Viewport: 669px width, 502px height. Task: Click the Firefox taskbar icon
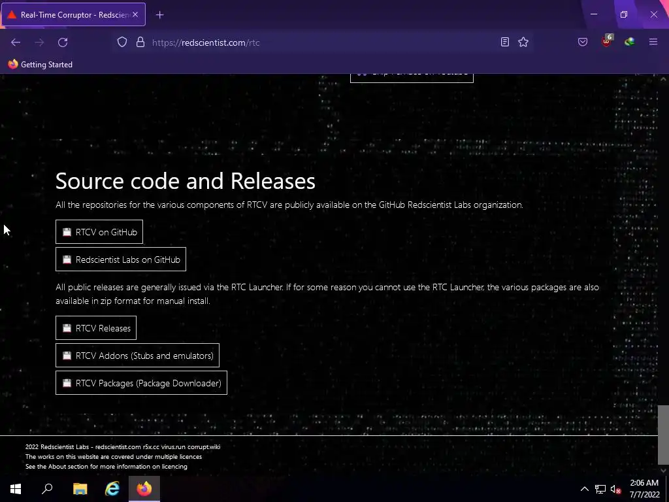coord(144,488)
